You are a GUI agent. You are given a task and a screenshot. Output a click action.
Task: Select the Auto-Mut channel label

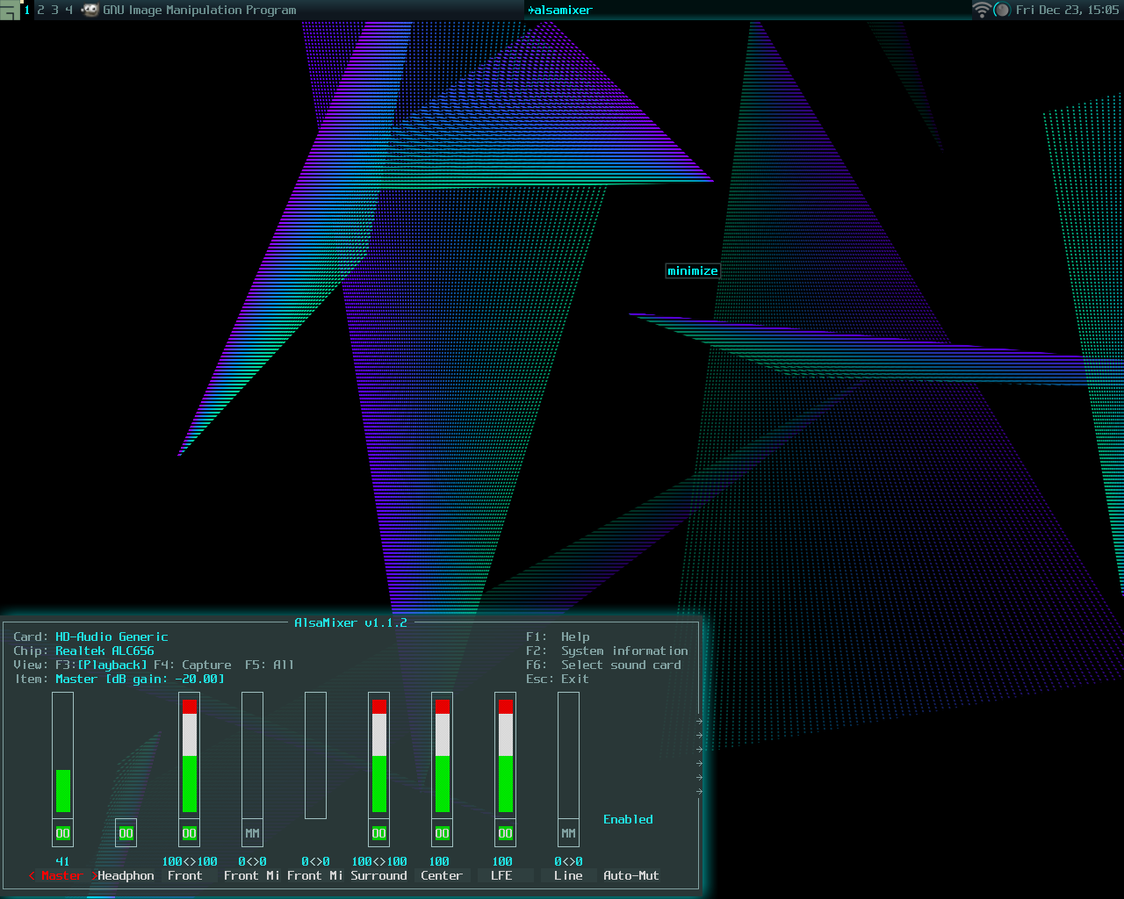[x=631, y=876]
